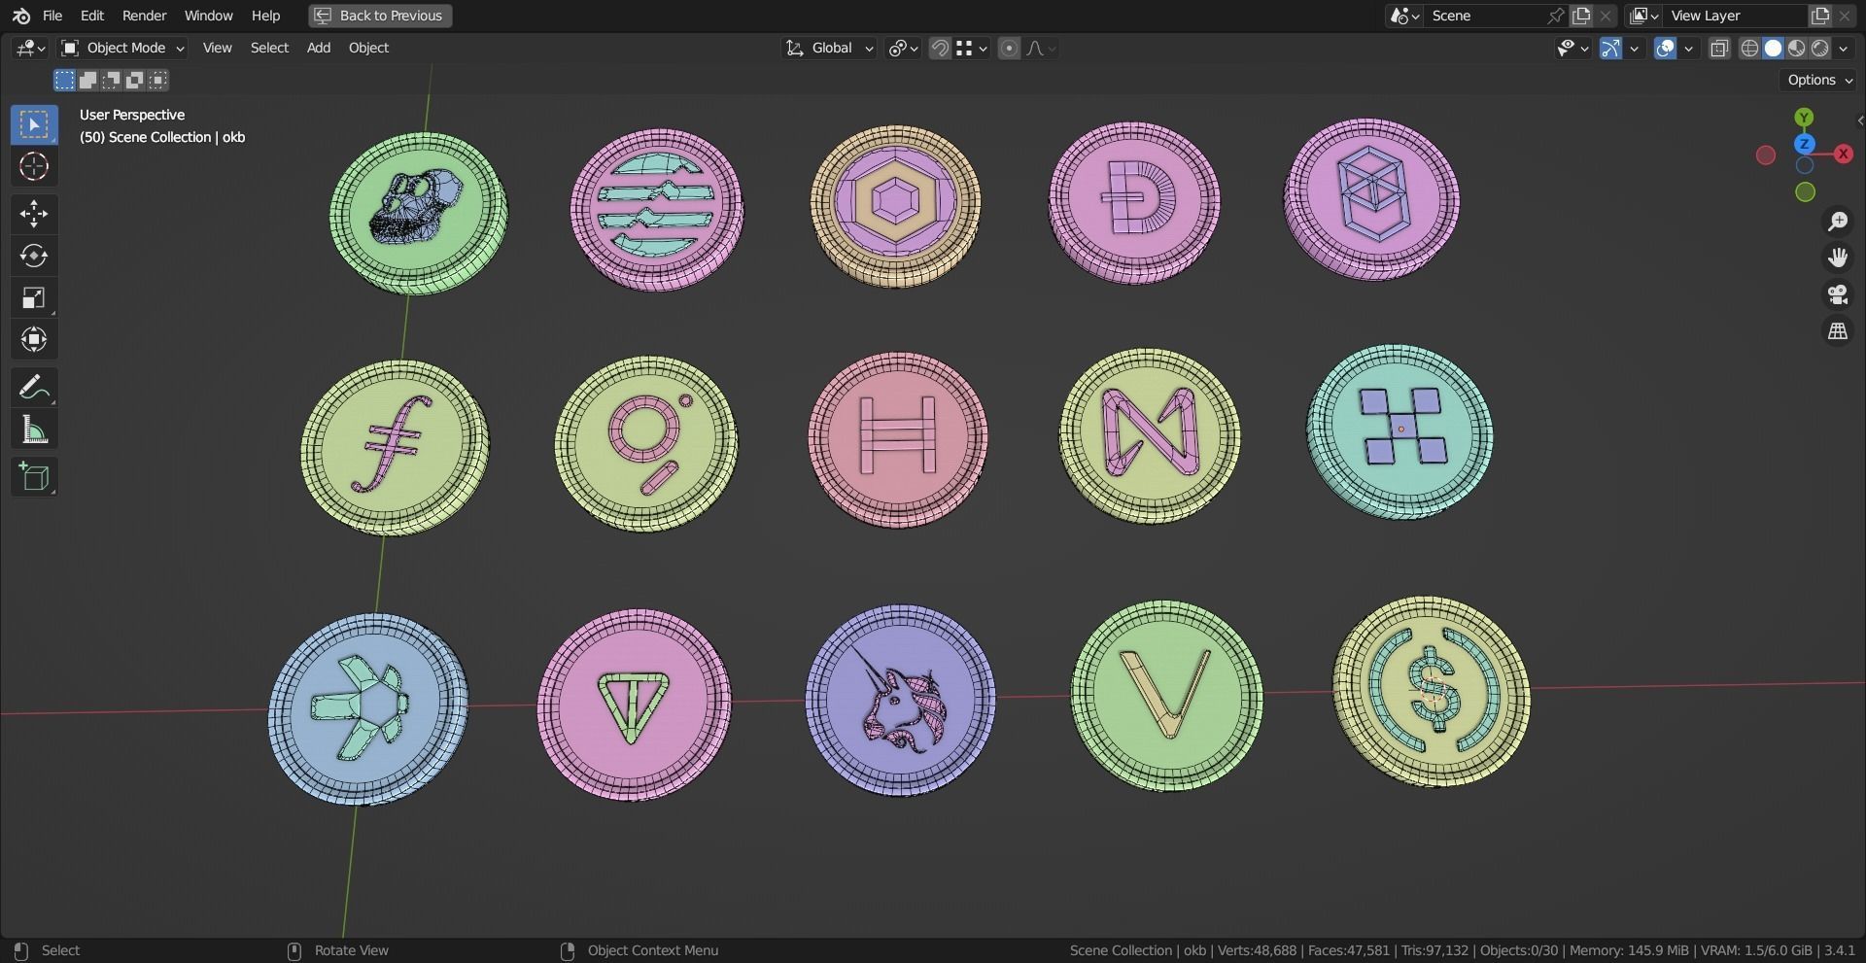Click the Scene name field
Viewport: 1866px width, 963px height.
tap(1485, 16)
